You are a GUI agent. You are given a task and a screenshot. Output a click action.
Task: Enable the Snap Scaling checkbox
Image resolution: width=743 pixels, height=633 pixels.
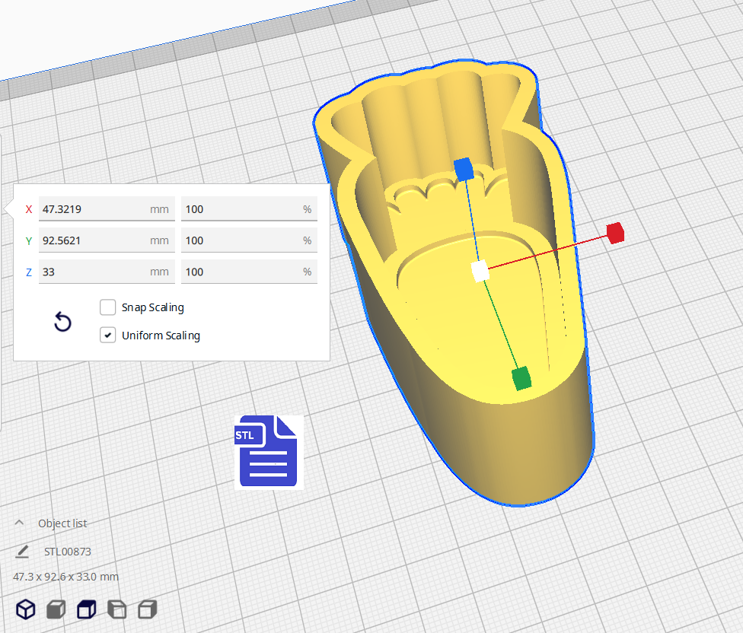pos(108,307)
